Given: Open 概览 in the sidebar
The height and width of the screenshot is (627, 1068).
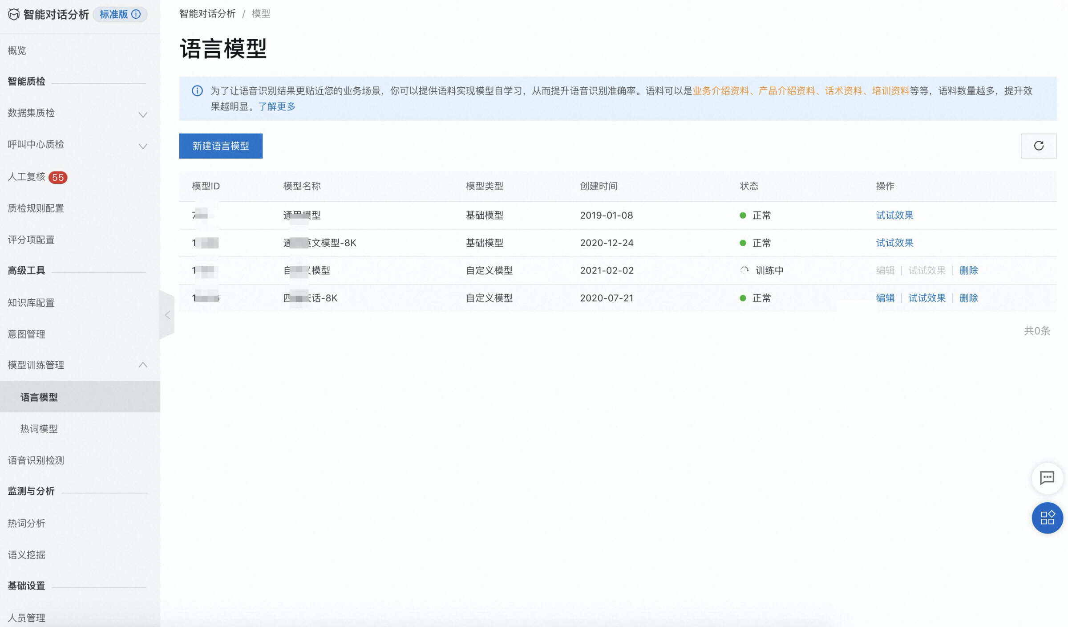Looking at the screenshot, I should click(x=17, y=50).
